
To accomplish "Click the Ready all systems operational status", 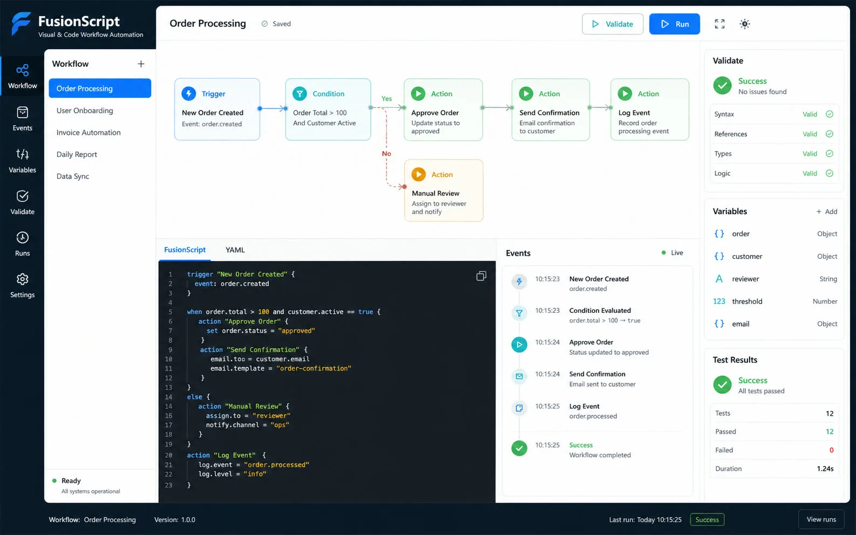I will [86, 485].
